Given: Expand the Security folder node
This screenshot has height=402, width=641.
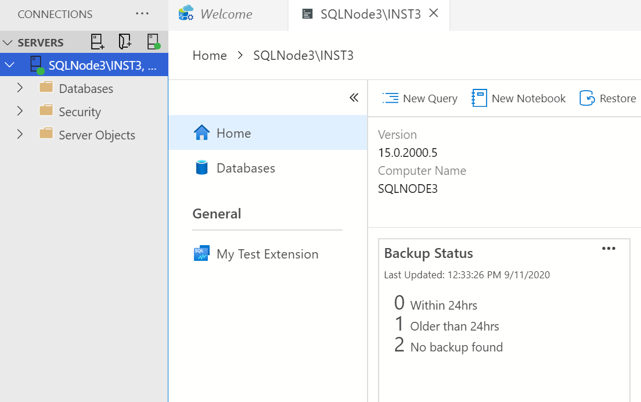Looking at the screenshot, I should (x=20, y=112).
